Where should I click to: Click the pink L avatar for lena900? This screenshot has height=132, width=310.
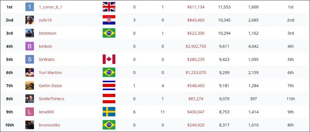(30, 112)
